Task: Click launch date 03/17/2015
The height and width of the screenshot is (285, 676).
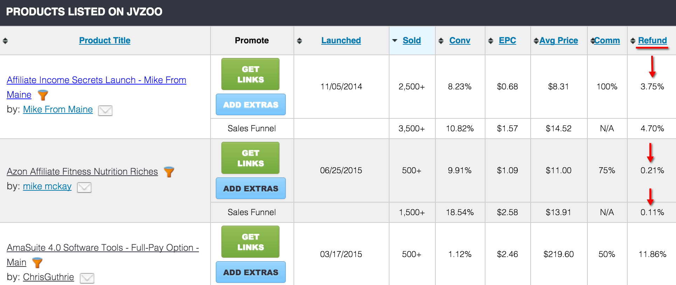Action: (341, 254)
